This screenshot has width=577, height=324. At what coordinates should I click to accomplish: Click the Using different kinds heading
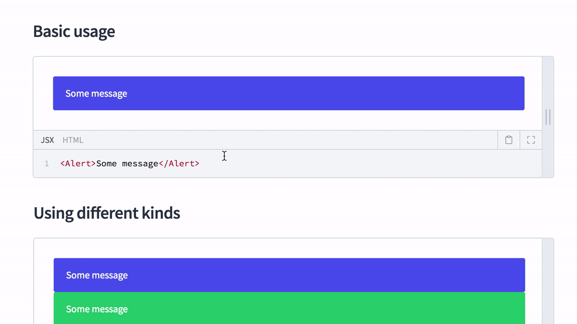point(107,213)
